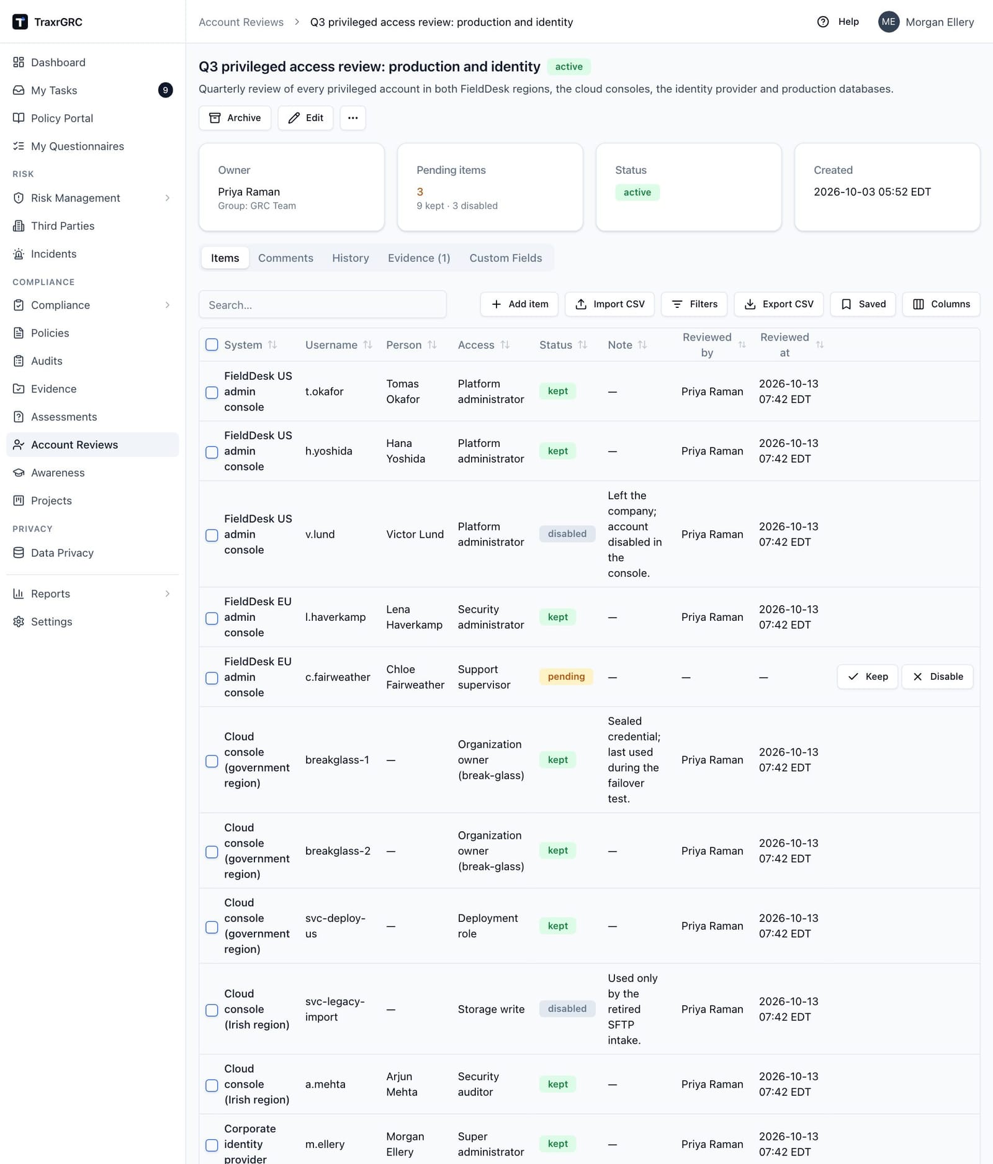Go to Account Reviews breadcrumb link
Image resolution: width=993 pixels, height=1164 pixels.
tap(241, 22)
